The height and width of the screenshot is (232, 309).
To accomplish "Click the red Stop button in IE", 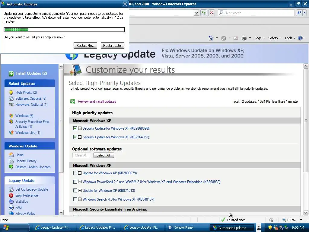I will click(x=212, y=13).
